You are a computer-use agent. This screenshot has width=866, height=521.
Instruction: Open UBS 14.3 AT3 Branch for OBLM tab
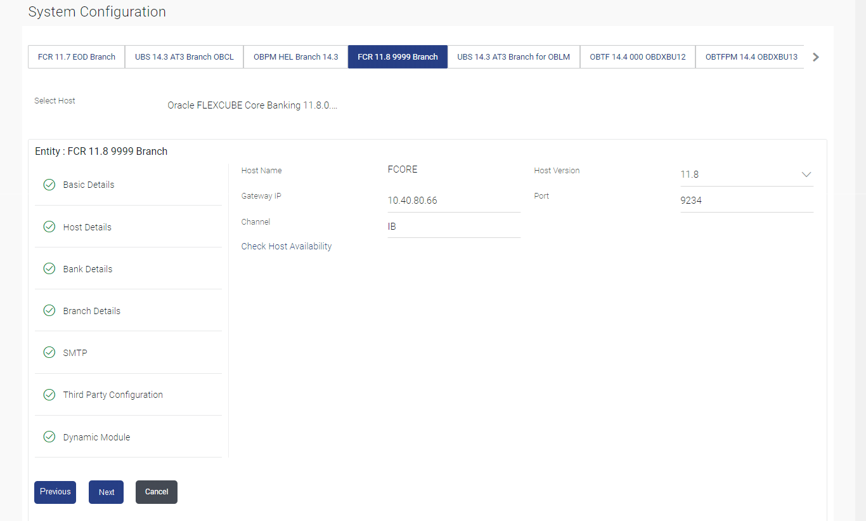point(514,56)
